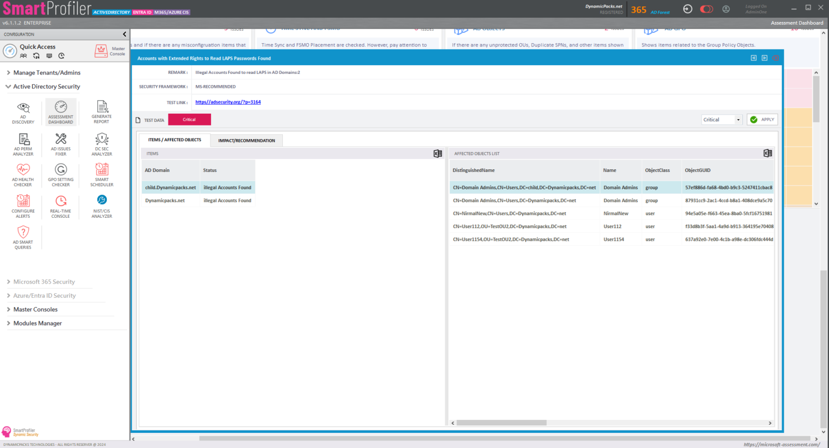This screenshot has width=829, height=448.
Task: Click the sign-in arrow icon in title bar
Action: [x=688, y=9]
